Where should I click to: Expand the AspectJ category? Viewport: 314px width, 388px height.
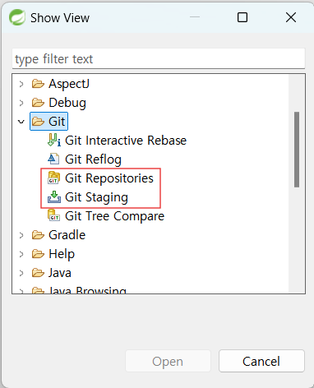[x=21, y=84]
